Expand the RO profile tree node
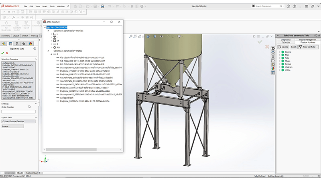The width and height of the screenshot is (321, 181). tap(51, 47)
